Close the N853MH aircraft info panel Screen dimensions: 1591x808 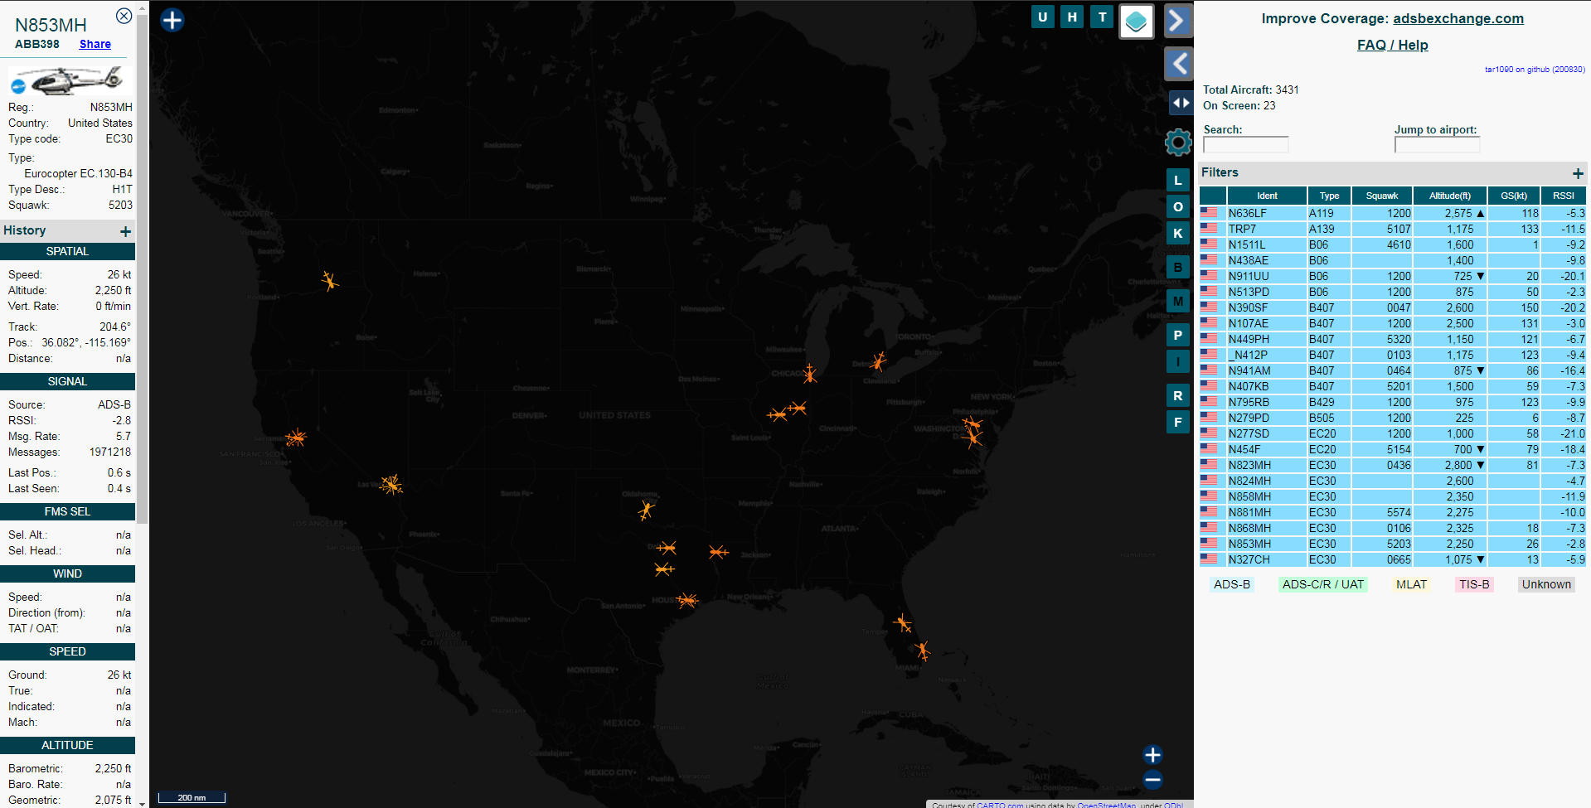point(124,16)
